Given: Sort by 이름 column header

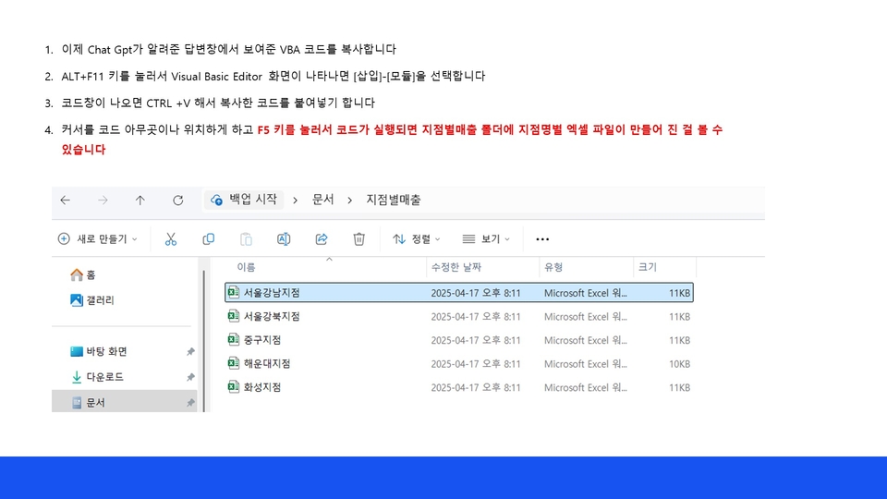Looking at the screenshot, I should click(x=246, y=267).
